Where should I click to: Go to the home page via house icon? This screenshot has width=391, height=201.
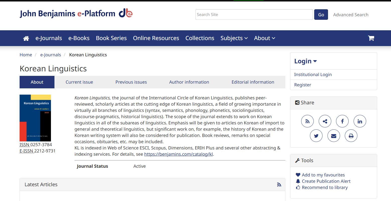click(x=26, y=38)
